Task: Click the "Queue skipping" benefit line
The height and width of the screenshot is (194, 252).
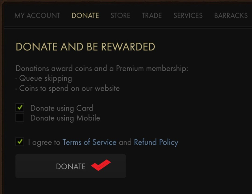Action: 44,78
